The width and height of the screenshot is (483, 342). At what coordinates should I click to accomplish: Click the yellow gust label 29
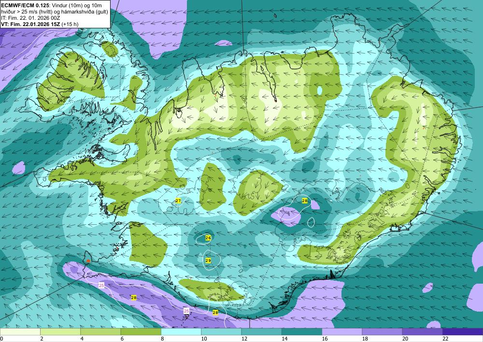coord(208,260)
